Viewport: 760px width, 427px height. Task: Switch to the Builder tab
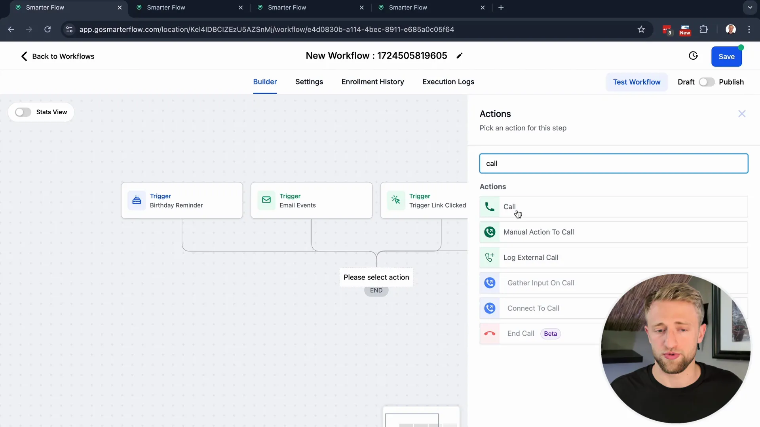coord(265,82)
